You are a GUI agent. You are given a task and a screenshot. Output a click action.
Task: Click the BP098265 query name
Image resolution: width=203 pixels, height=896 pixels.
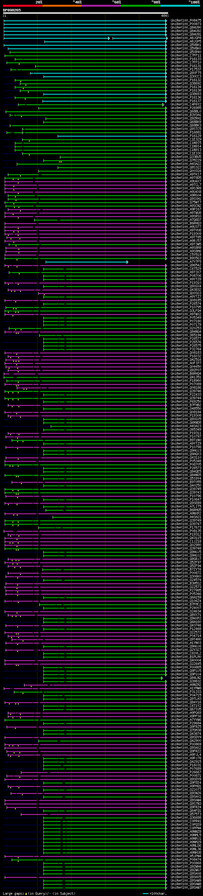point(12,10)
